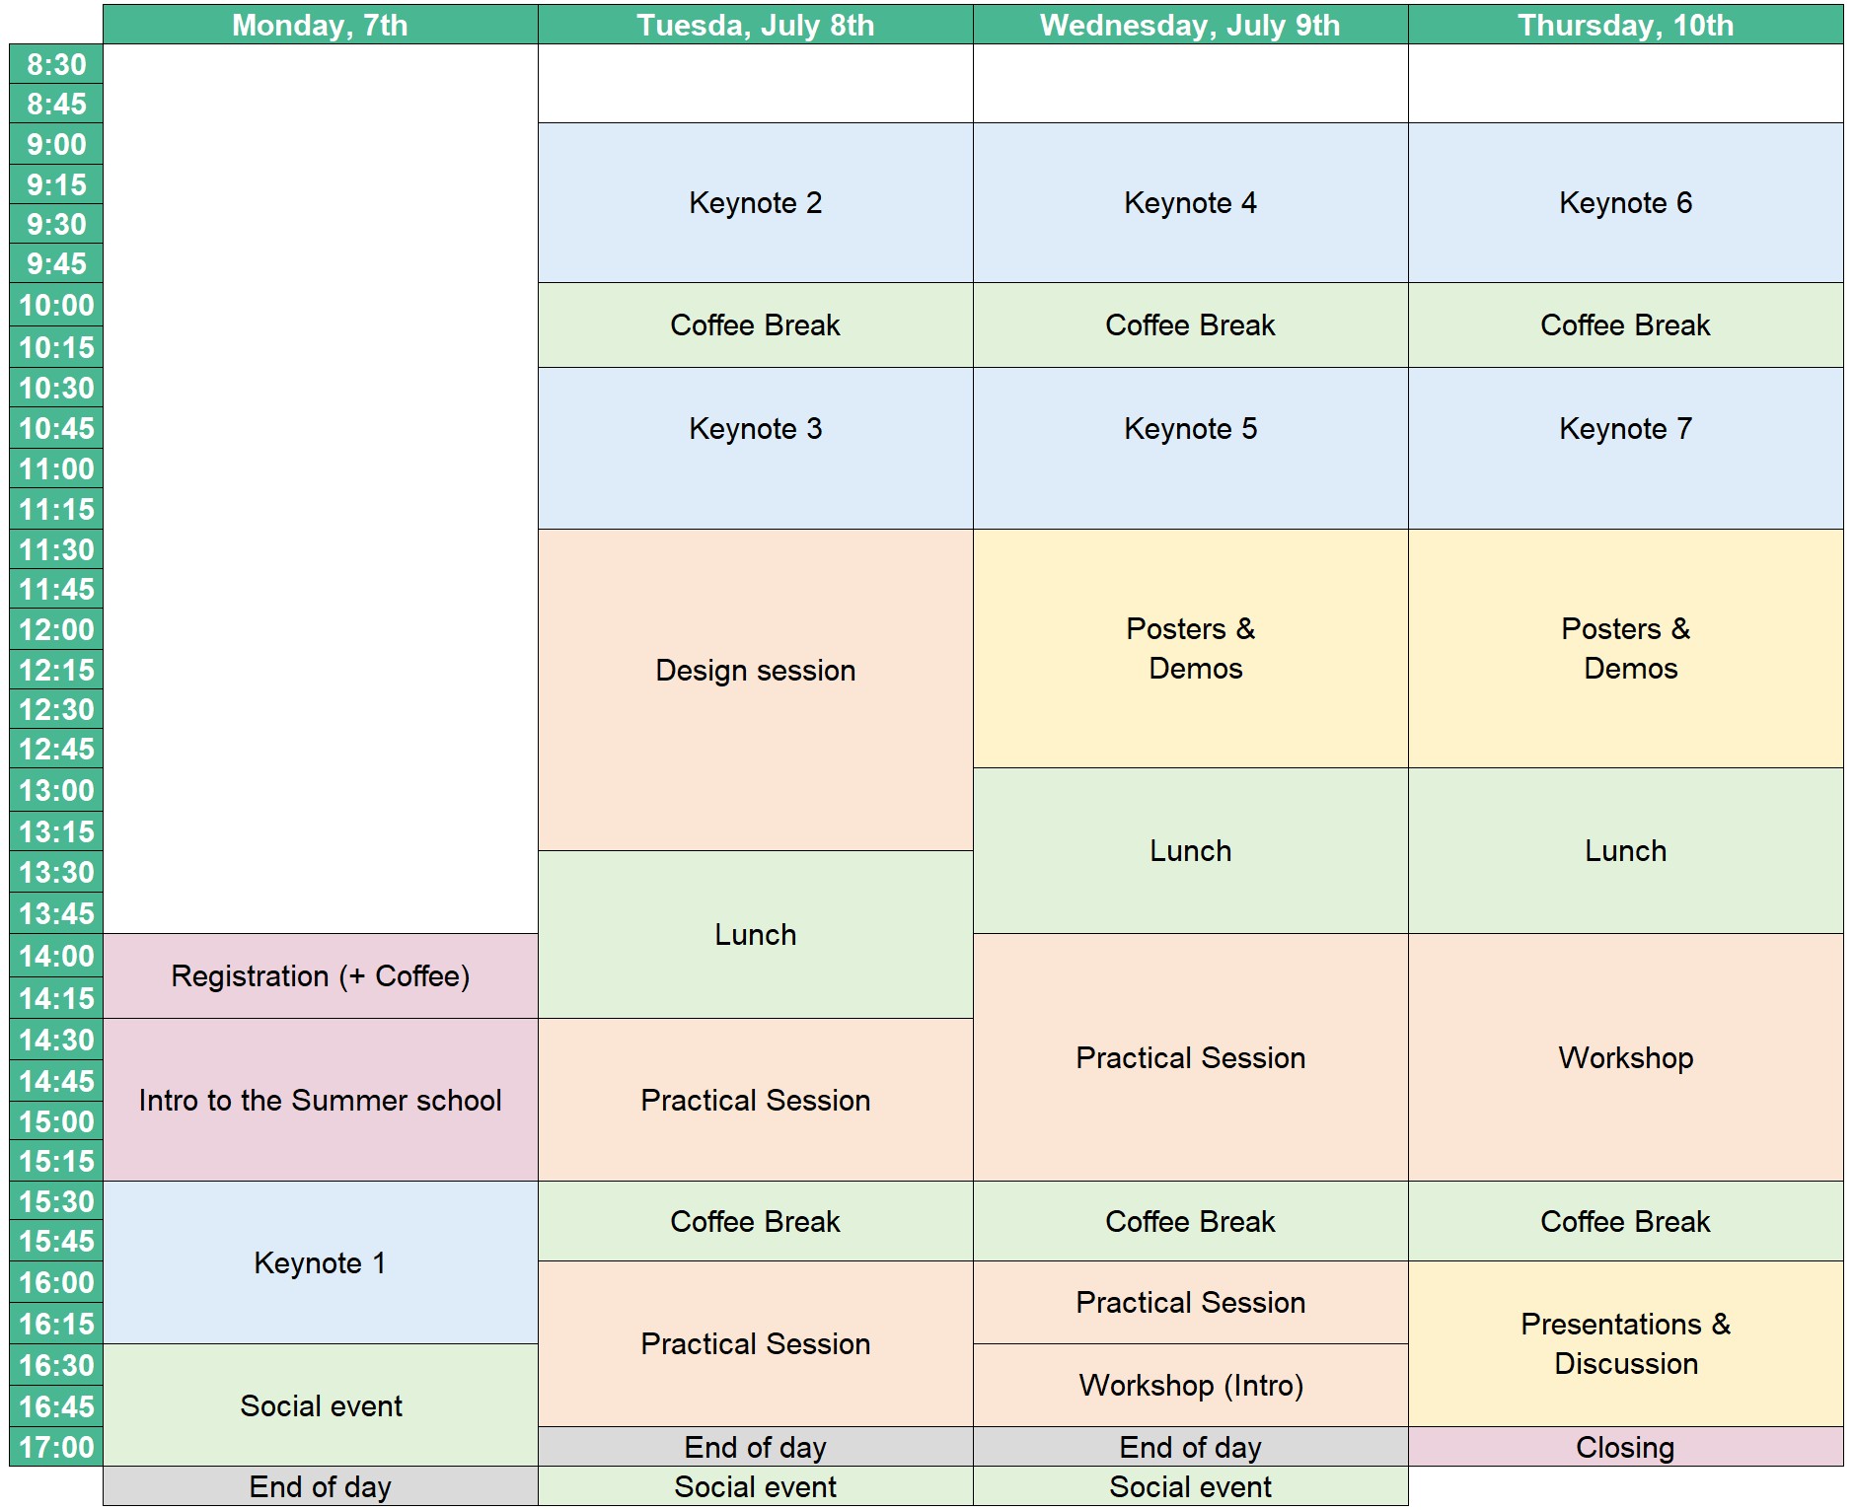Select Thursday's afternoon Coffee Break cell

[x=1626, y=1221]
